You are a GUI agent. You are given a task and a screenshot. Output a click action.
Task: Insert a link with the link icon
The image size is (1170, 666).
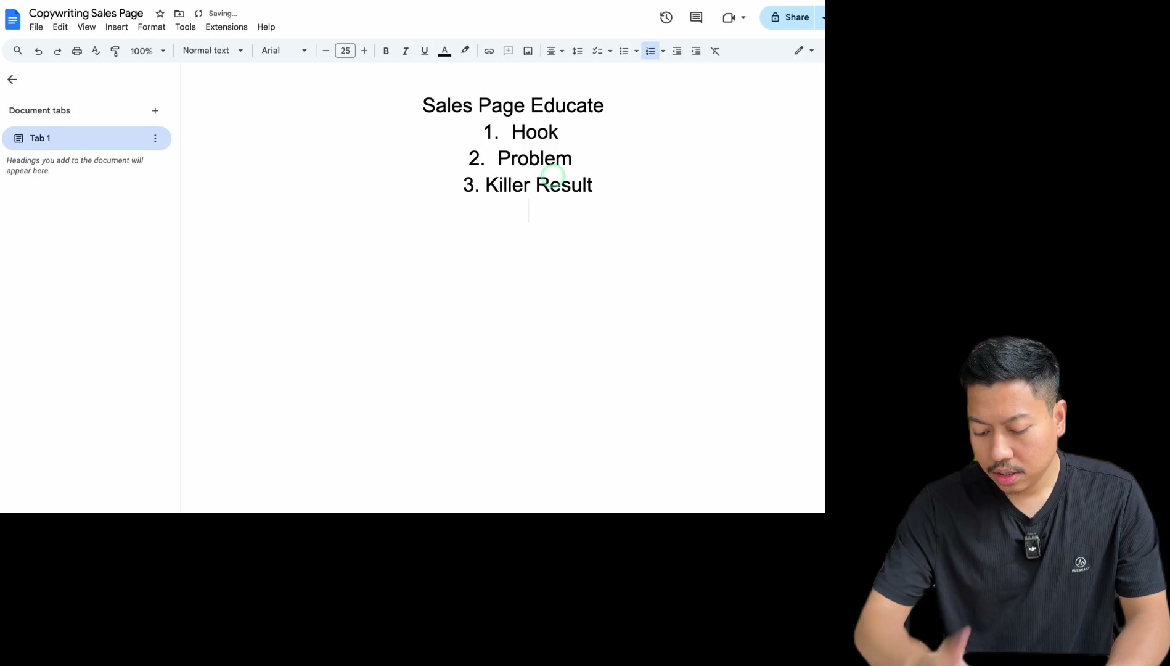(x=489, y=51)
